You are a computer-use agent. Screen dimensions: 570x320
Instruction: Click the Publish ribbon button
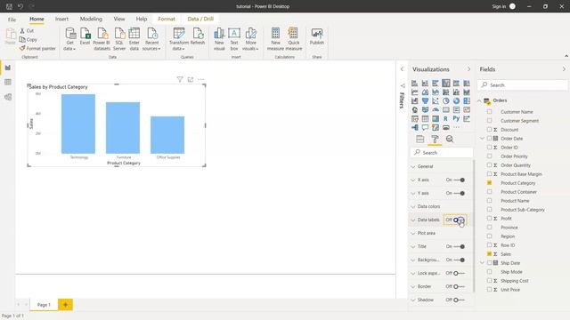(x=317, y=36)
